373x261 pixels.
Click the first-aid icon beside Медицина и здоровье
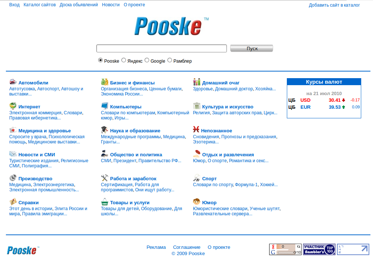tap(13, 130)
